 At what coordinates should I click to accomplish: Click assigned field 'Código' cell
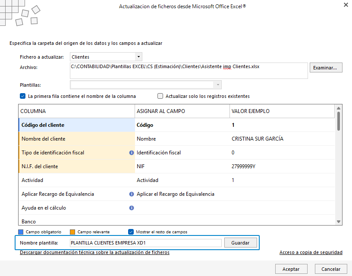tap(182, 125)
